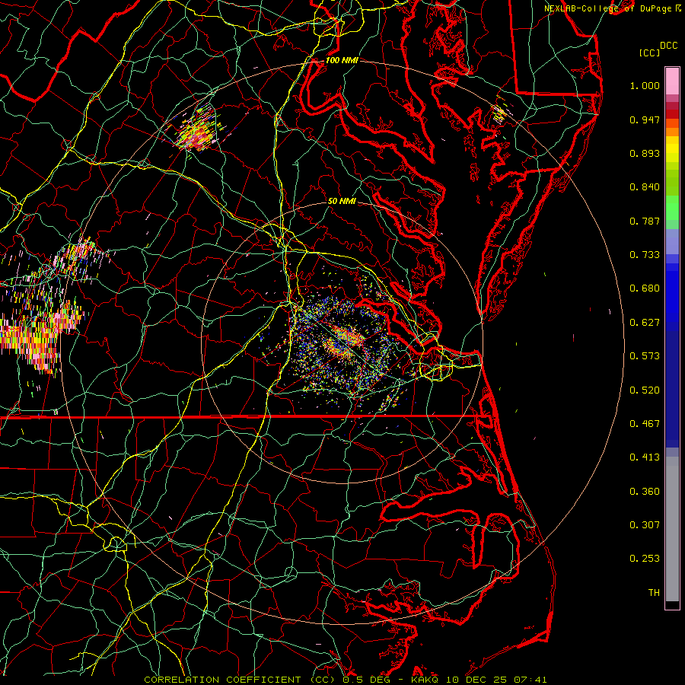685x685 pixels.
Task: Click the small echo patch near the northeast ring
Action: click(499, 113)
